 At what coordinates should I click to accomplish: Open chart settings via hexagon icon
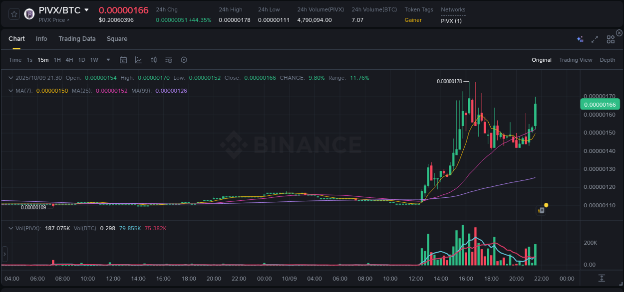(x=184, y=60)
